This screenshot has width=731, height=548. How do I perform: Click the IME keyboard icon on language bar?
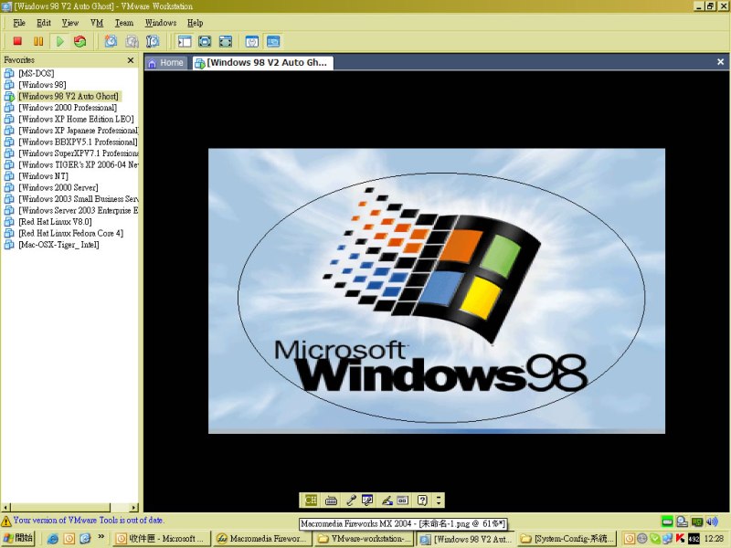point(331,501)
